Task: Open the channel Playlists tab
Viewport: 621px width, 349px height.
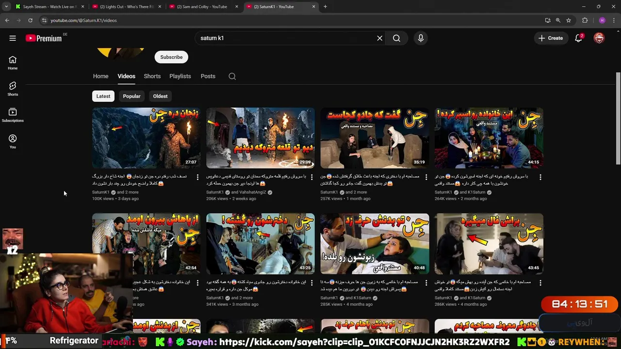Action: tap(180, 76)
